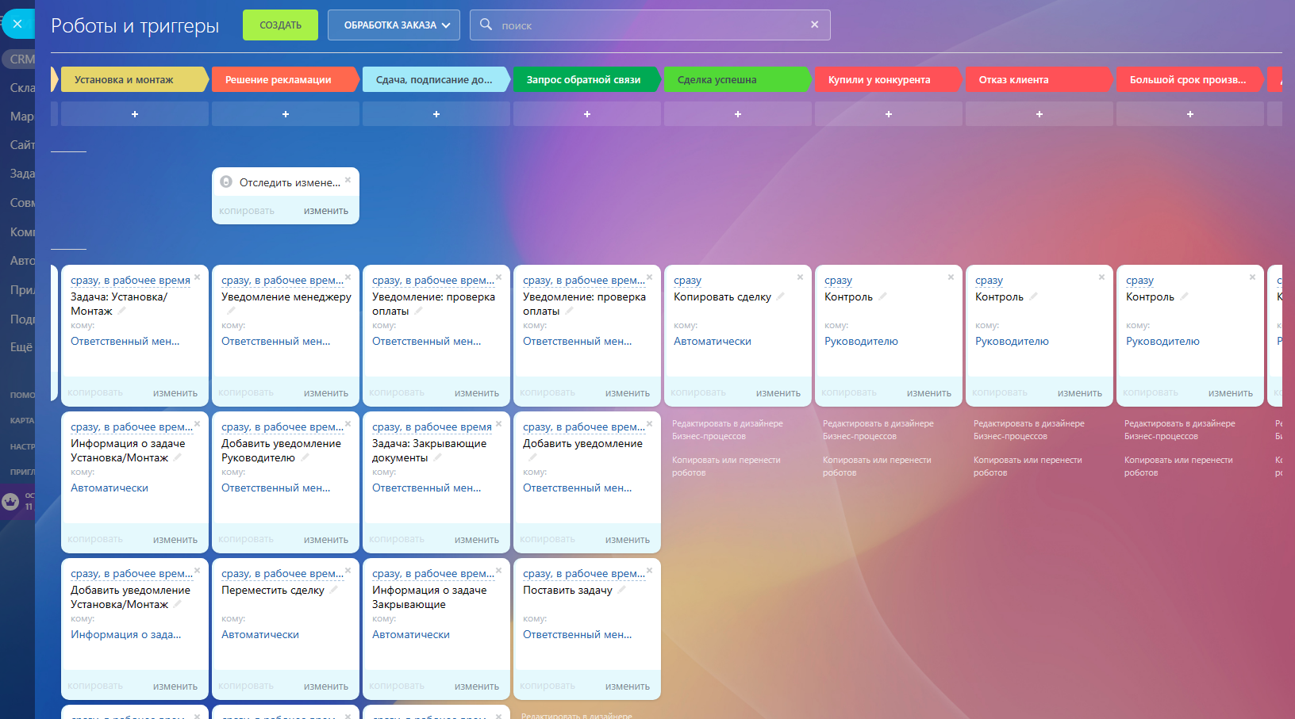
Task: Click pencil next to Контроль in Купили у конкурента
Action: coord(882,296)
